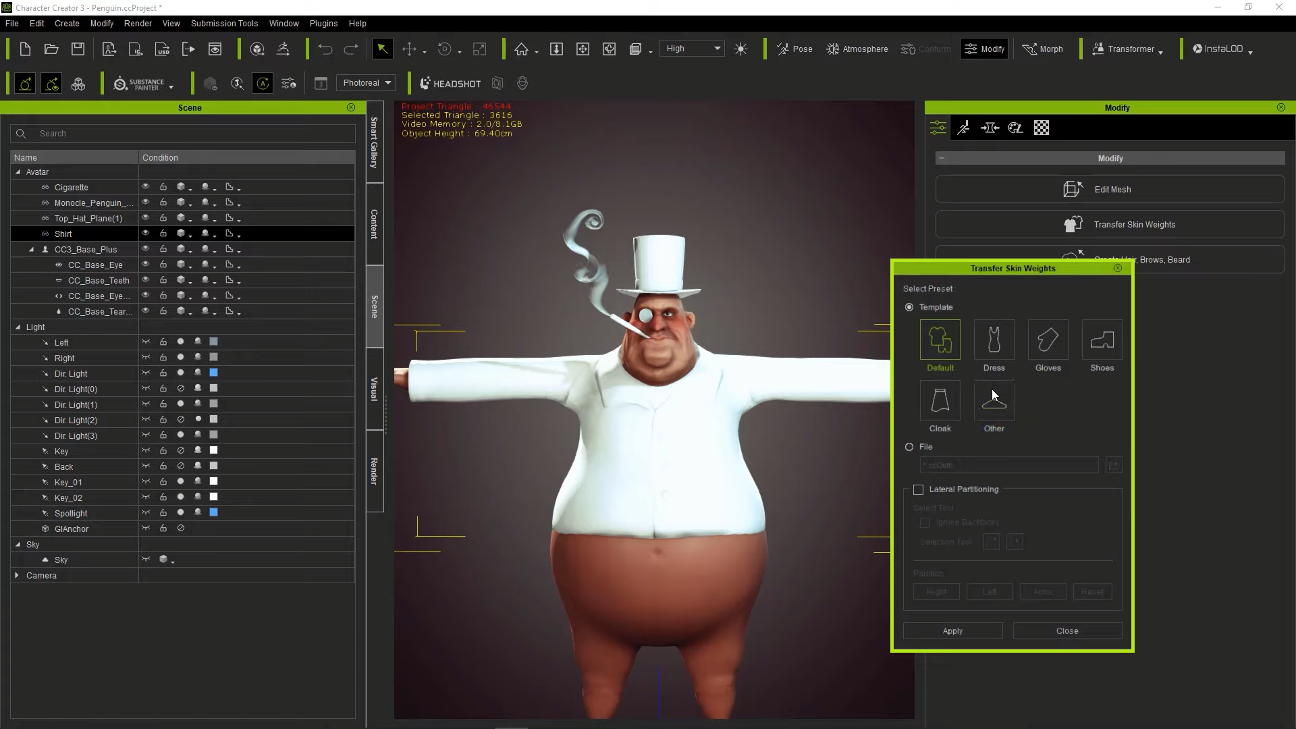Click the white color swatch for Key
The image size is (1296, 729).
[213, 450]
